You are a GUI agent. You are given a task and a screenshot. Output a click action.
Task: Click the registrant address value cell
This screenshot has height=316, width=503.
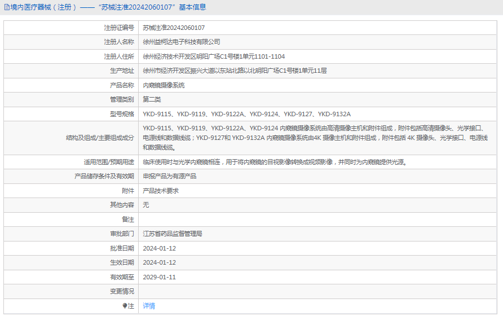214,56
